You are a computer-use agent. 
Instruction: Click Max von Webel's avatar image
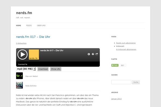tap(19, 76)
